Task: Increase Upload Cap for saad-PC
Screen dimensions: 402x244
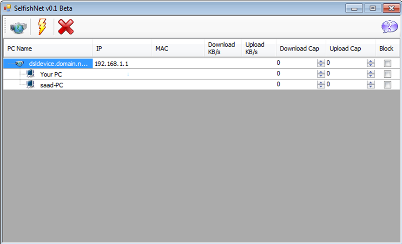Action: (370, 83)
